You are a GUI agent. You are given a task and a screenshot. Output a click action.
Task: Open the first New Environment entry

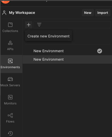click(67, 51)
